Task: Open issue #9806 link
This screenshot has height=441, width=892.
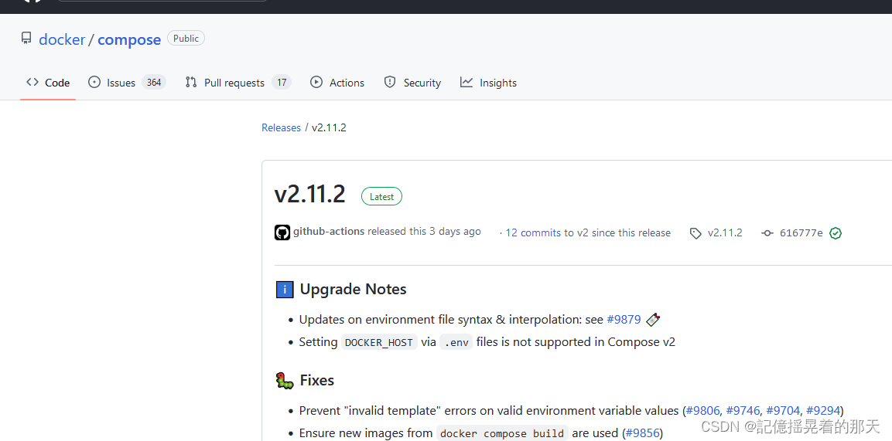Action: pyautogui.click(x=703, y=410)
